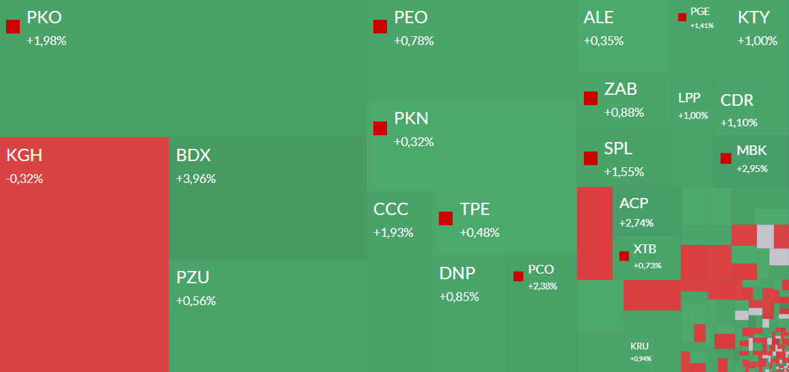This screenshot has width=789, height=372.
Task: Click the ACP tile with +2,74%
Action: pyautogui.click(x=646, y=212)
